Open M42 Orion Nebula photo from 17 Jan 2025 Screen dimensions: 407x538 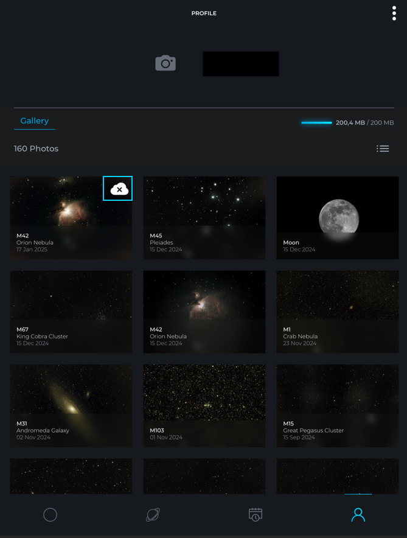(x=71, y=218)
